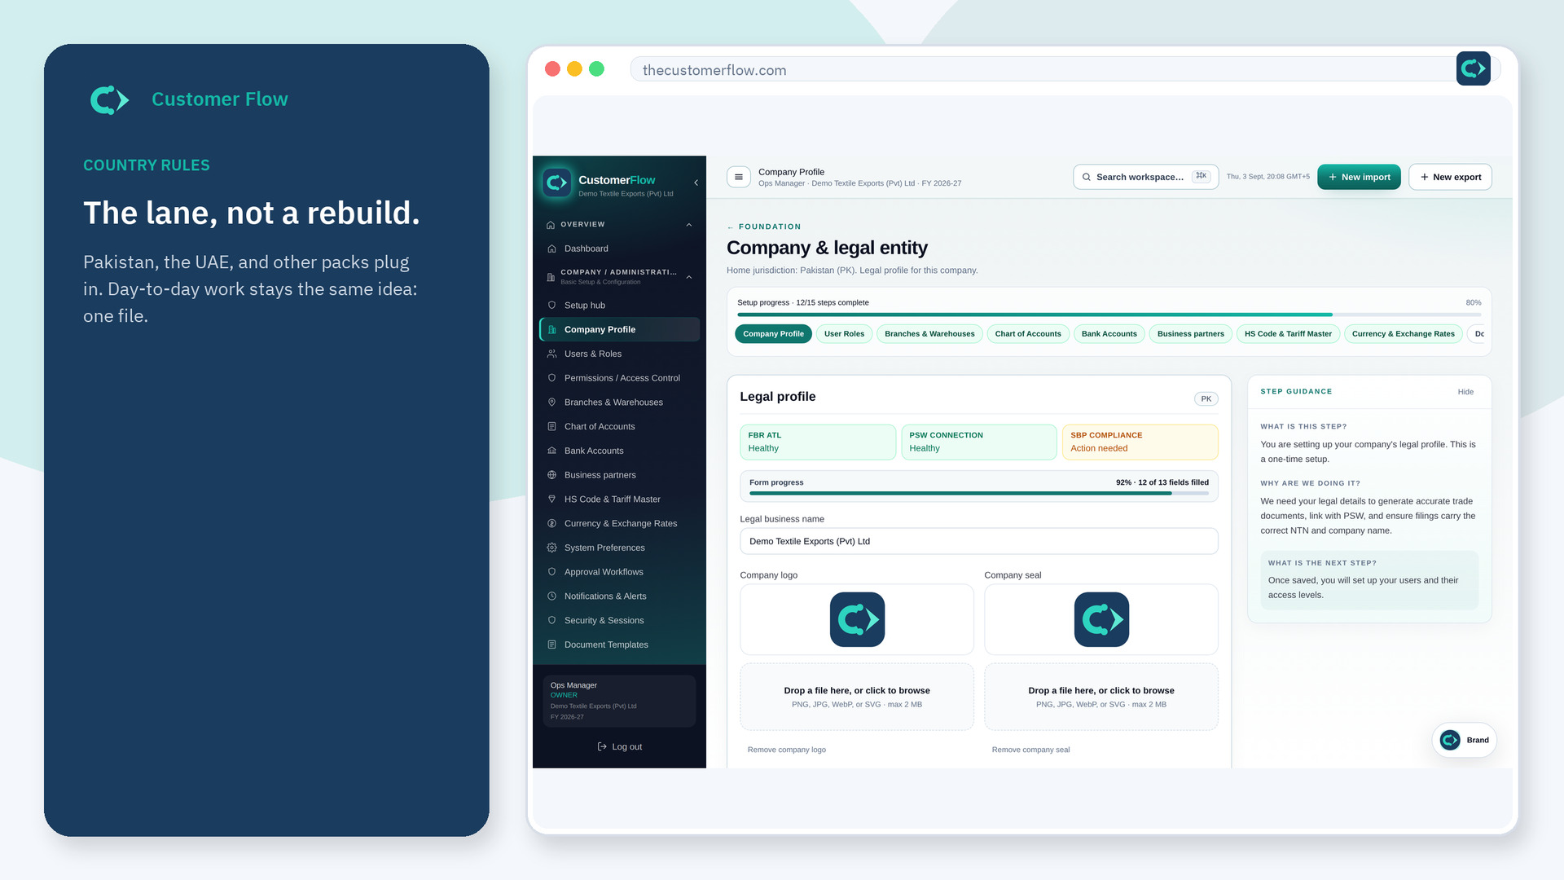Click the Setup hub shield icon
The height and width of the screenshot is (880, 1564).
[x=551, y=305]
